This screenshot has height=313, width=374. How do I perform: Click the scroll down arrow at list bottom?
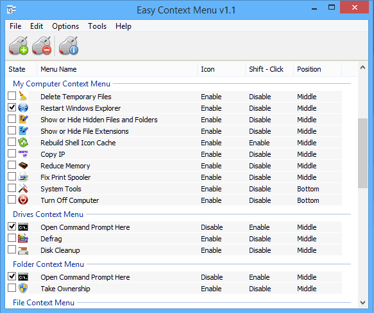tap(363, 303)
